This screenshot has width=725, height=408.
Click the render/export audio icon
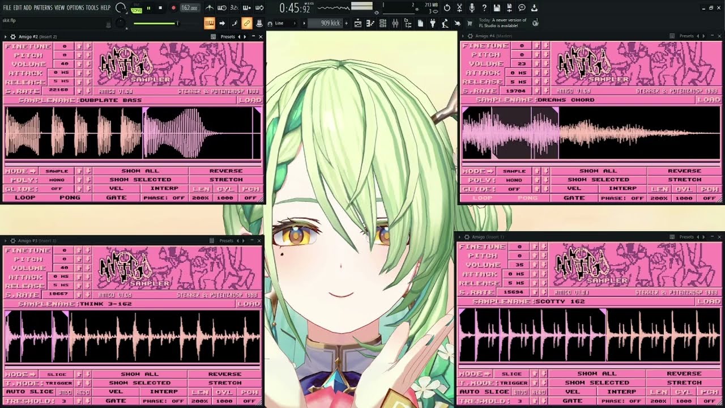pos(509,8)
